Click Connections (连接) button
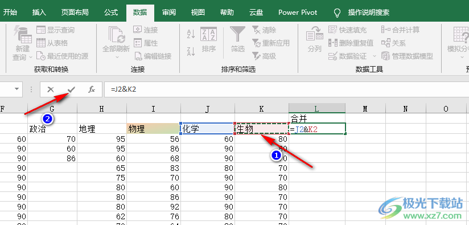 pyautogui.click(x=146, y=30)
